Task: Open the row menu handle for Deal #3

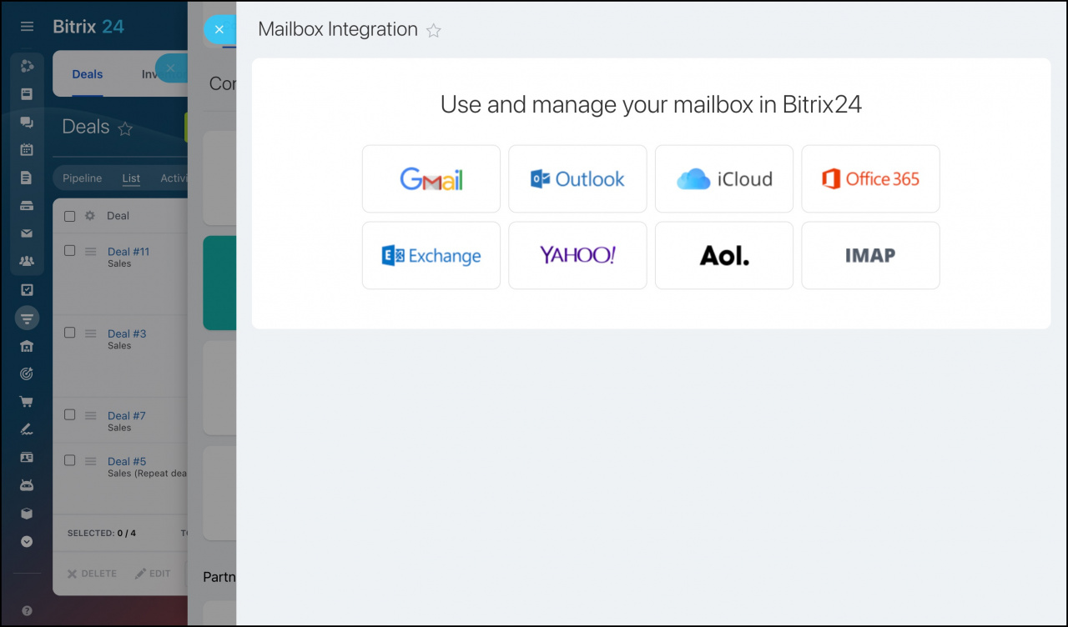Action: click(x=91, y=333)
